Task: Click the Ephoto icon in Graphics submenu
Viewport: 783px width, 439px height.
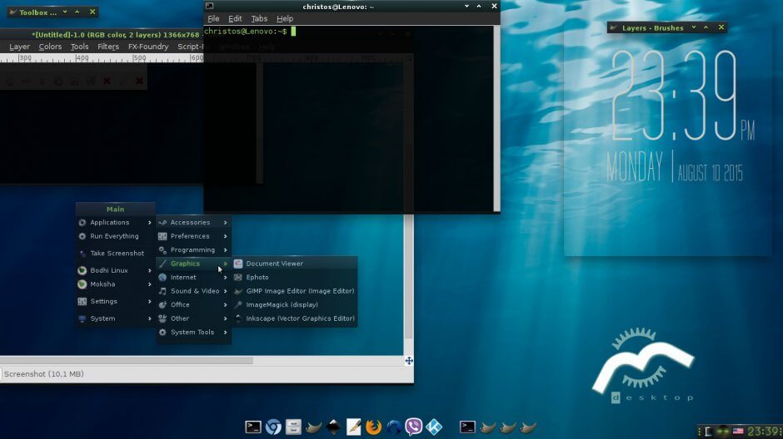Action: tap(238, 278)
